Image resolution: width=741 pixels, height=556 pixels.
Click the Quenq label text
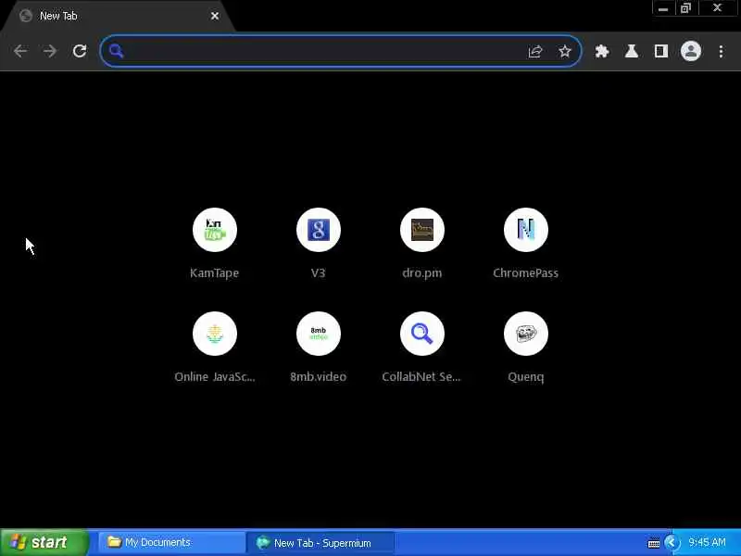tap(525, 377)
